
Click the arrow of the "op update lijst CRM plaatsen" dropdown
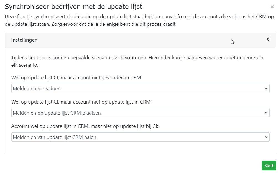click(266, 113)
